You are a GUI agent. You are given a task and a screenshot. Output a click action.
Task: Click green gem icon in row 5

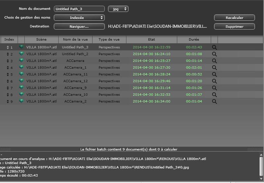[x=21, y=74]
